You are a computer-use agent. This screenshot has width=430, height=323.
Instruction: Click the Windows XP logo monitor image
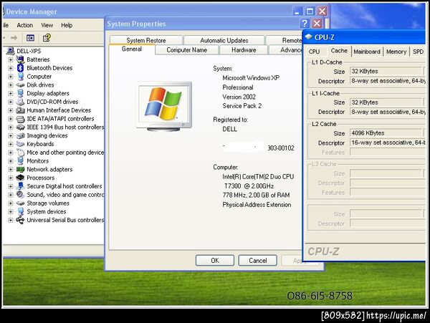click(163, 106)
